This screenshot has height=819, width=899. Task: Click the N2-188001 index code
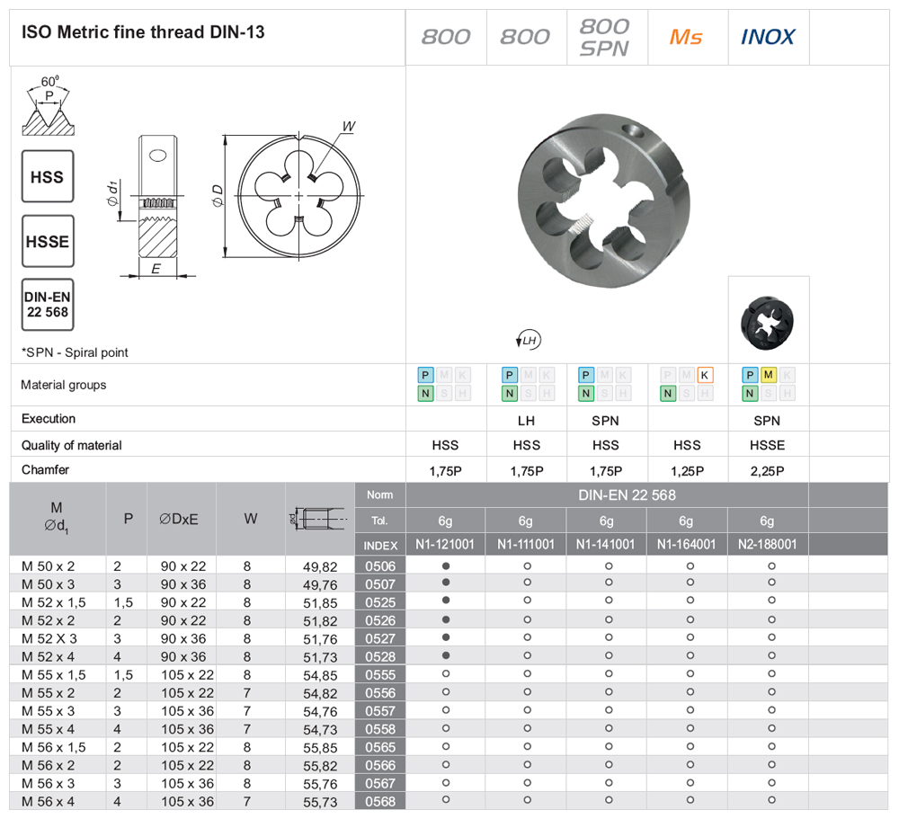pos(767,545)
